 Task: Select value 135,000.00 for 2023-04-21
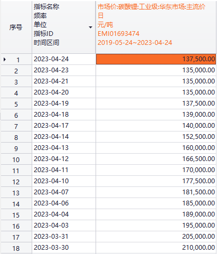click(156, 81)
